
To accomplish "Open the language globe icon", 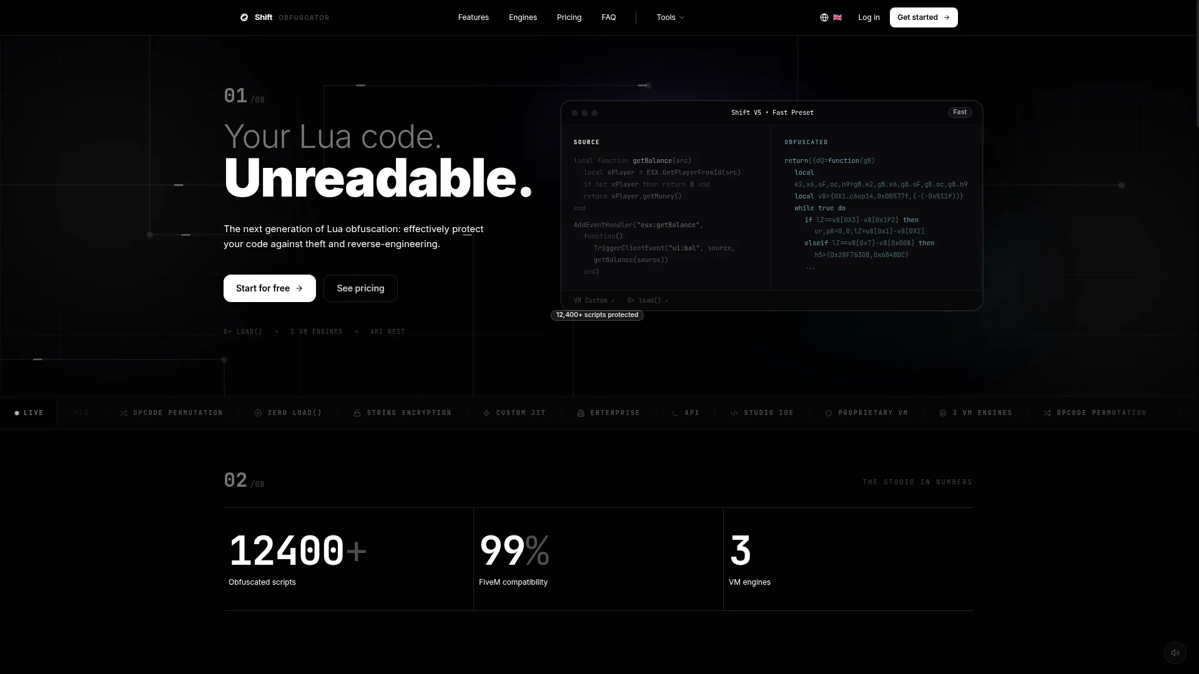I will [x=824, y=17].
